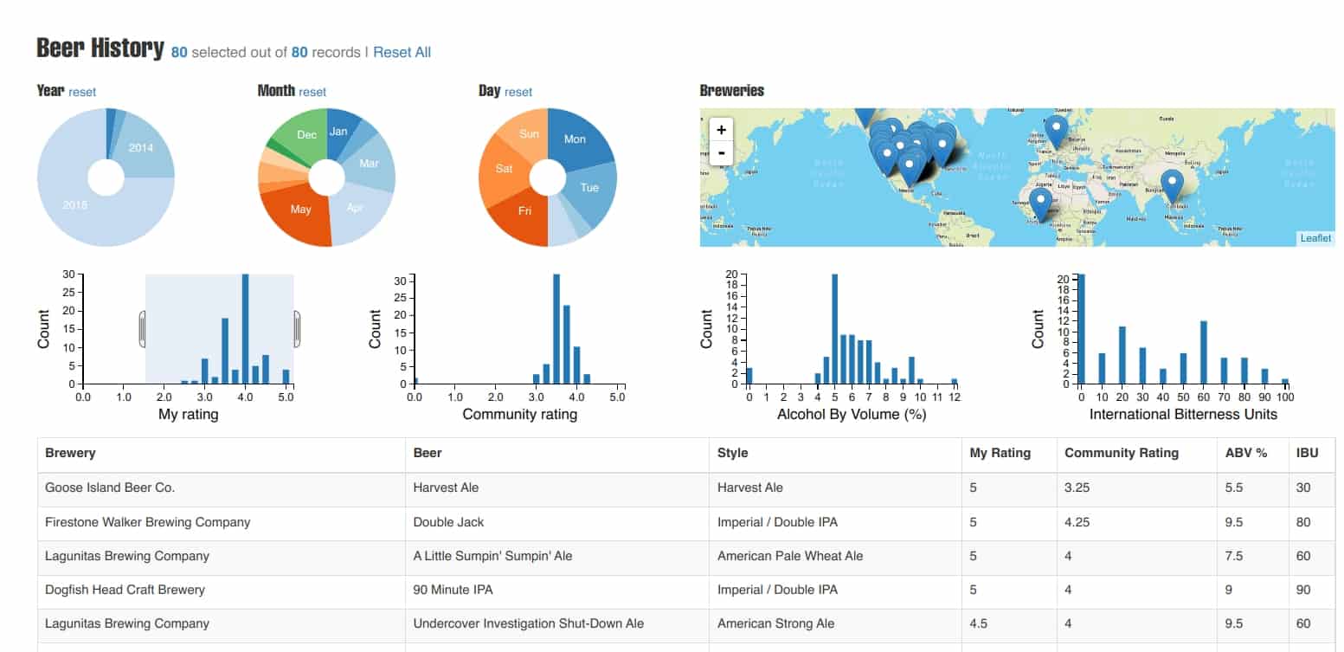This screenshot has width=1344, height=652.
Task: Reset the Month filter
Action: 313,92
